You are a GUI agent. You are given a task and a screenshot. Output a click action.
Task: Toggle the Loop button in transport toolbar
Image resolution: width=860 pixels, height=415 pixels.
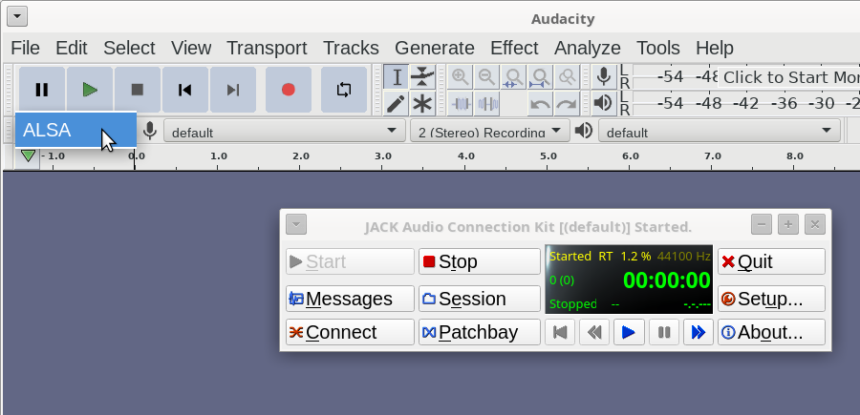point(344,90)
